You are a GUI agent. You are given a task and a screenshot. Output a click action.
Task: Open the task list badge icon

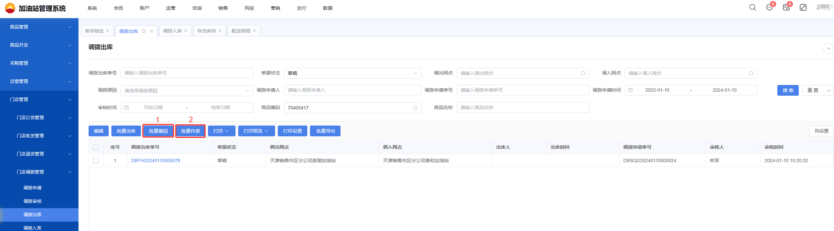(786, 7)
